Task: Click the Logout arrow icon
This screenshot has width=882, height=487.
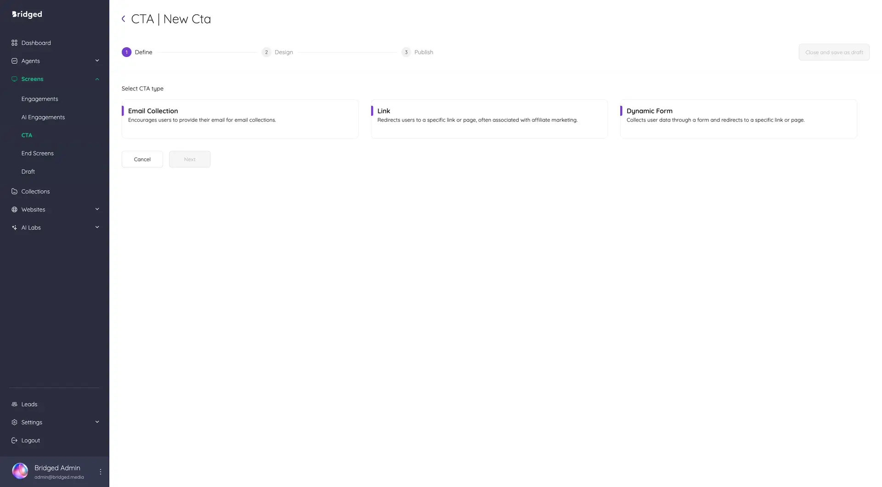Action: click(14, 441)
